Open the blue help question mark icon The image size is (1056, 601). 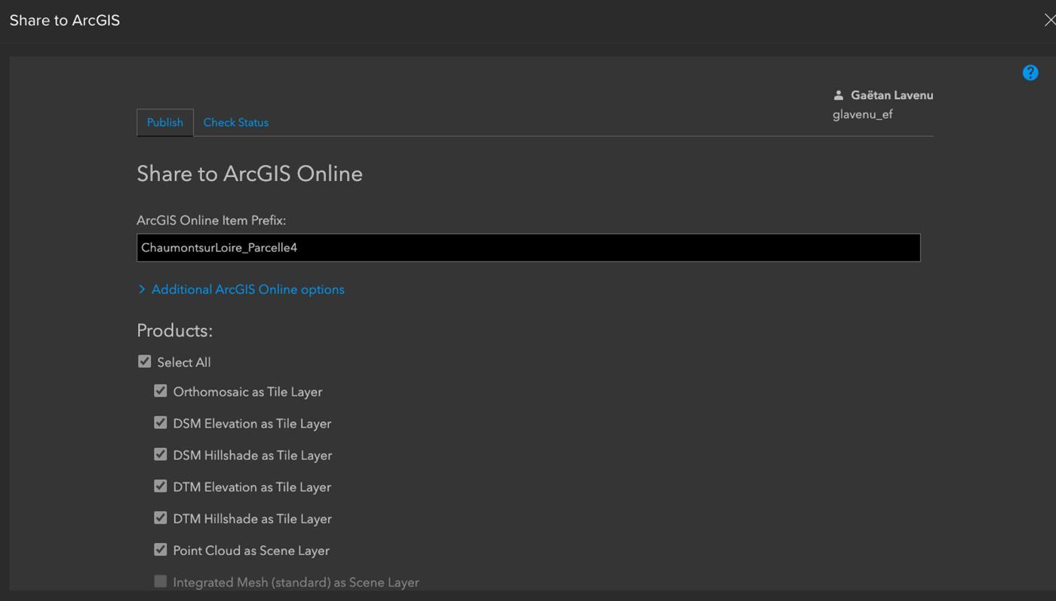[1030, 72]
